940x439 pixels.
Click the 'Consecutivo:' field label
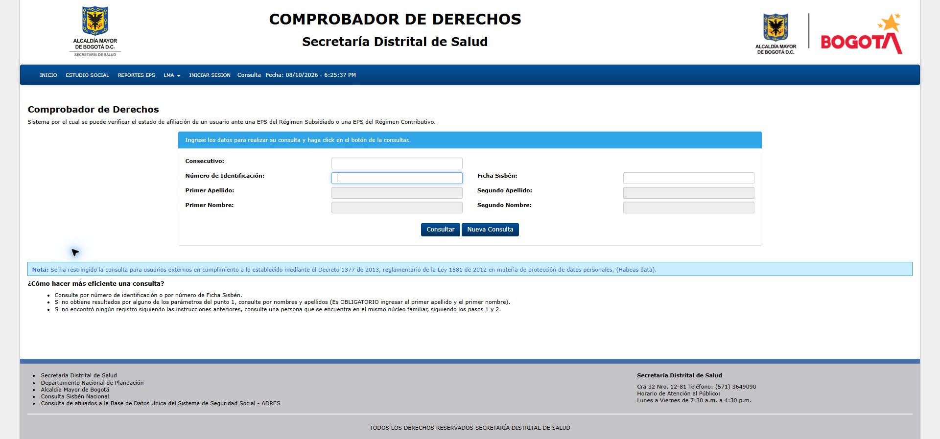pyautogui.click(x=205, y=161)
